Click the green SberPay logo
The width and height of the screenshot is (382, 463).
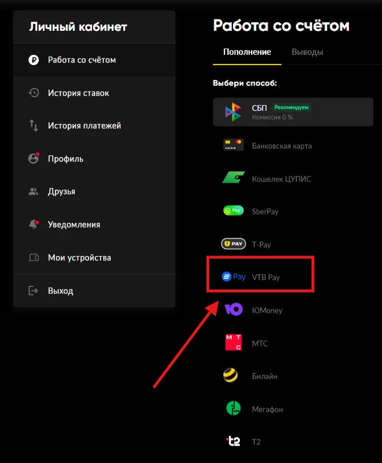[x=234, y=210]
